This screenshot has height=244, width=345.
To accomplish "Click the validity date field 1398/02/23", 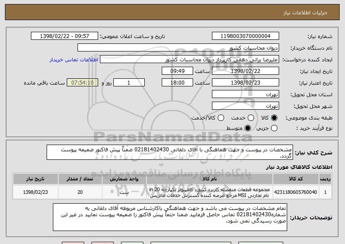I will pyautogui.click(x=246, y=83).
